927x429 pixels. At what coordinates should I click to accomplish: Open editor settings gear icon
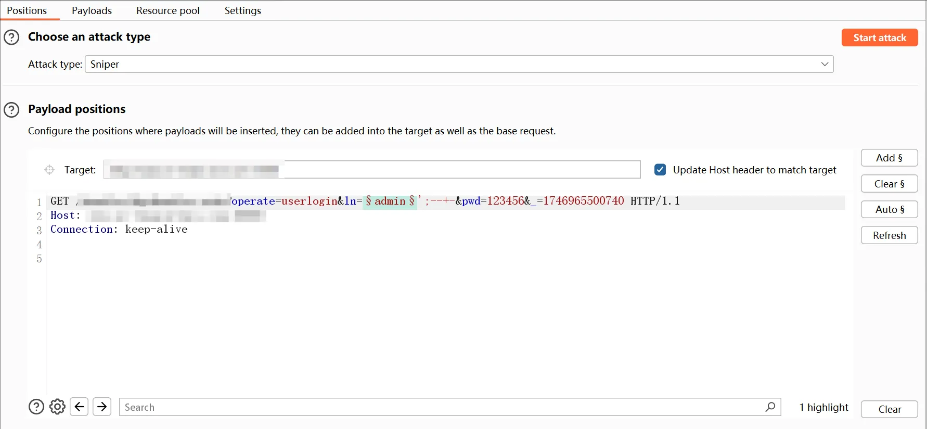[x=57, y=407]
